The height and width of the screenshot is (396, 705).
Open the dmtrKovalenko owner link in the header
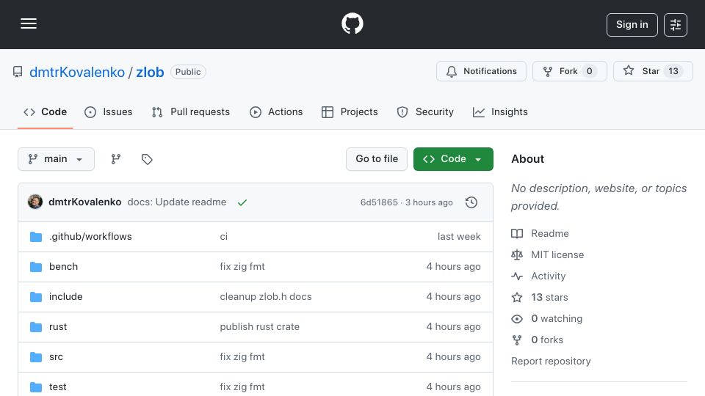[x=77, y=73]
